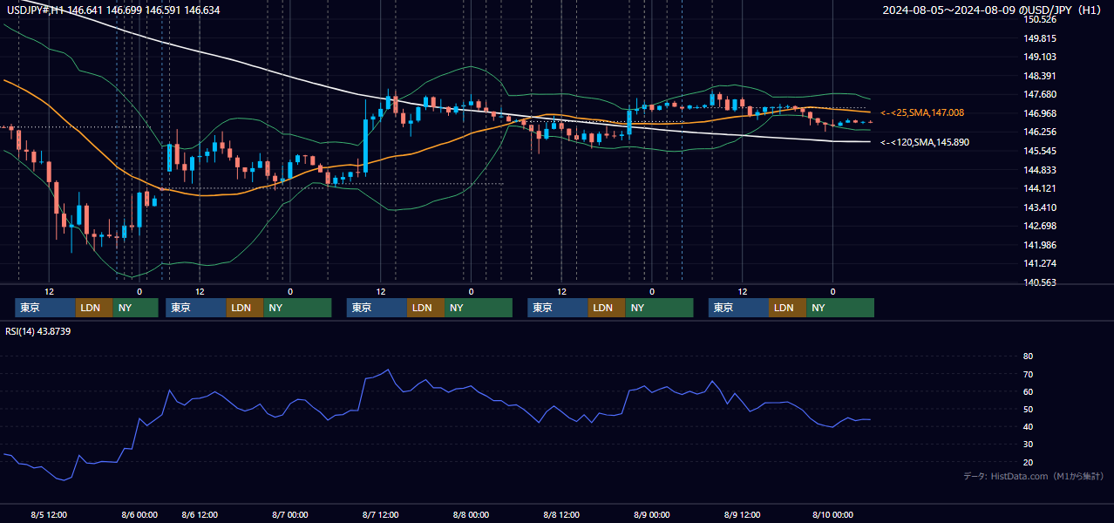Click price axis value 147.680
This screenshot has height=523, width=1114.
(x=1040, y=95)
